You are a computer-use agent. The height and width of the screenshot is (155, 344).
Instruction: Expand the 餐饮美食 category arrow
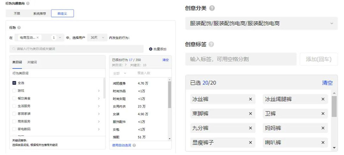click(x=99, y=98)
